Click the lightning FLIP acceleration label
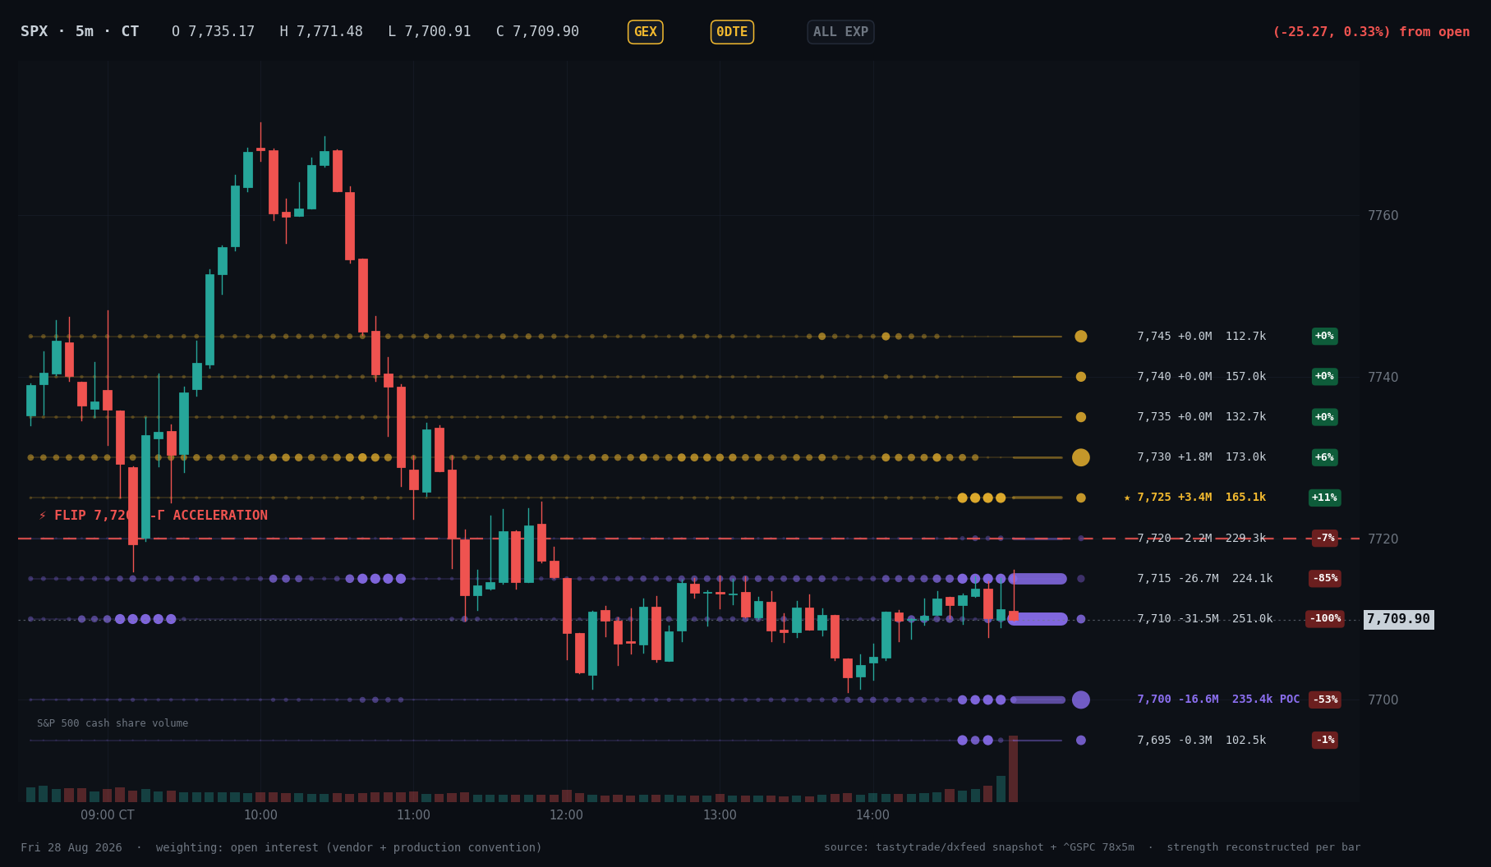Screen dimensions: 1491x867 (x=153, y=516)
